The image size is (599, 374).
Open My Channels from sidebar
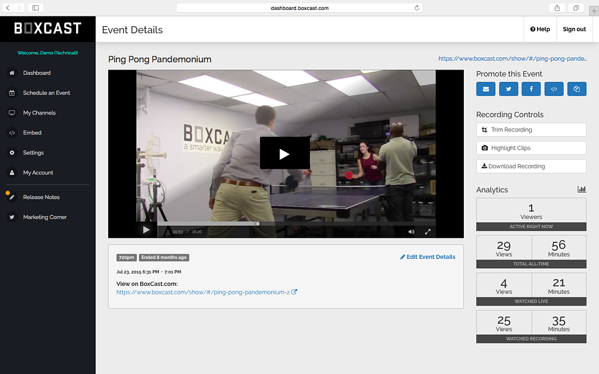coord(39,113)
